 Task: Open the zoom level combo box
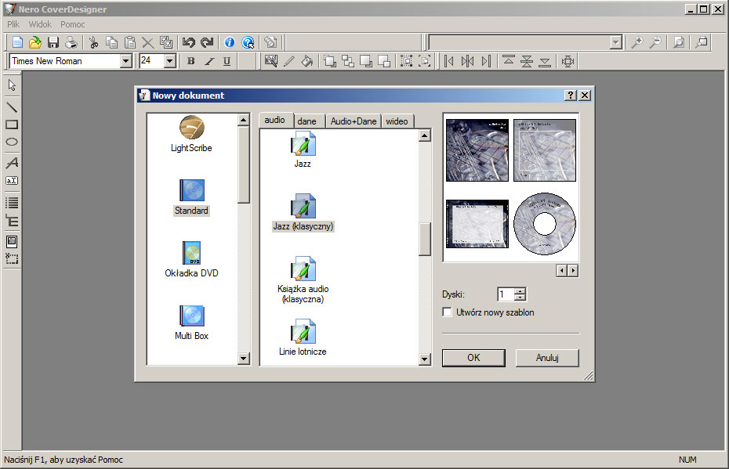tap(615, 42)
